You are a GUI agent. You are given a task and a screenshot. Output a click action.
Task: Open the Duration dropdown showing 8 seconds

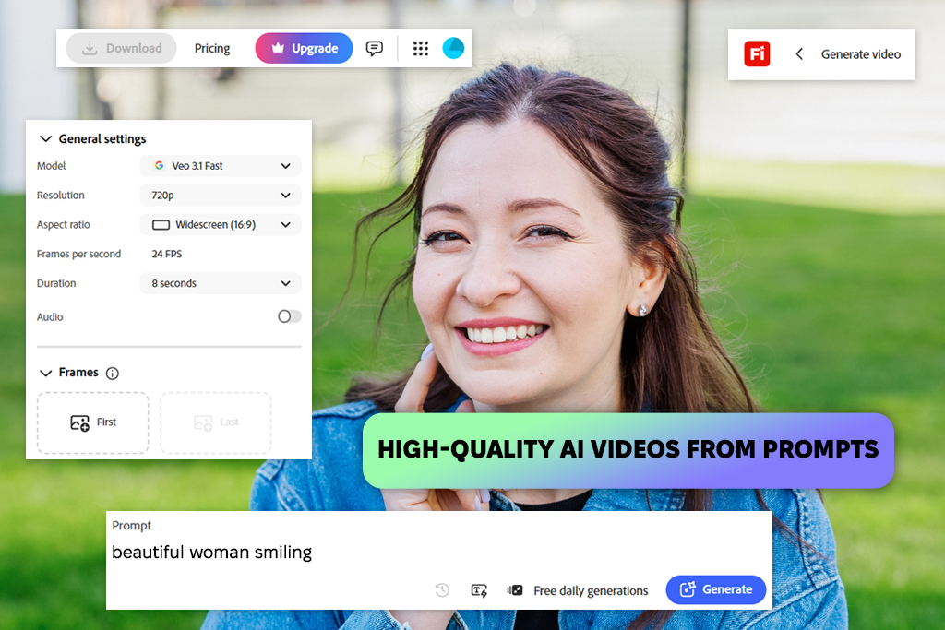220,283
